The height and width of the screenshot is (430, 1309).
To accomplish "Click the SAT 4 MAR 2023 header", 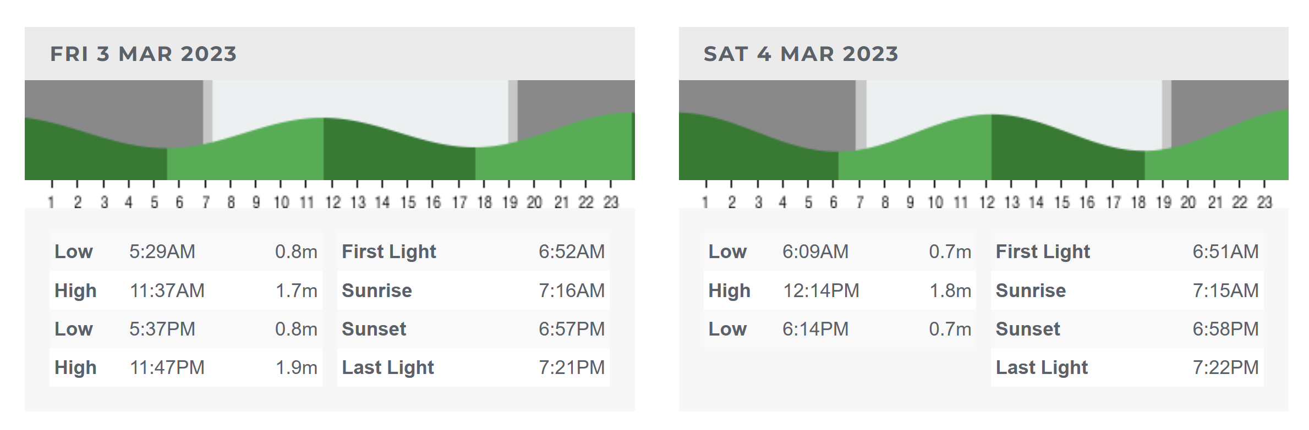I will (801, 54).
